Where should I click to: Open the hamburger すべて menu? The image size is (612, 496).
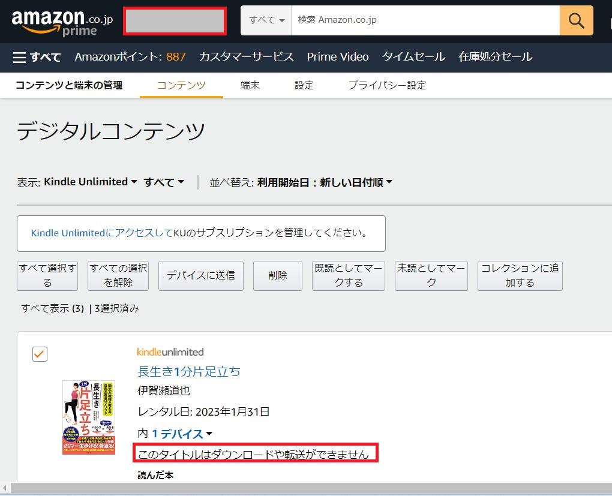(37, 57)
